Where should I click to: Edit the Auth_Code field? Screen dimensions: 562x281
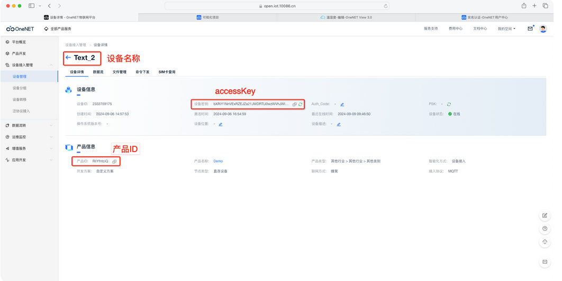(342, 105)
